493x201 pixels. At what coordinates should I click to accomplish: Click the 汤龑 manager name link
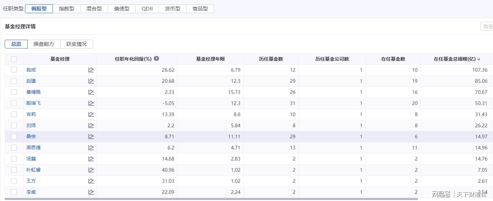pyautogui.click(x=31, y=159)
